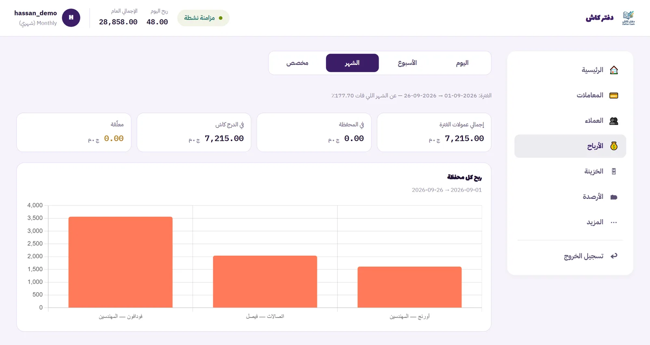This screenshot has width=650, height=345.
Task: Expand المزيد in the sidebar
Action: [x=570, y=222]
